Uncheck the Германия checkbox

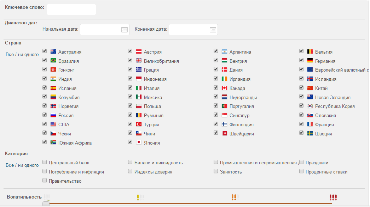coord(301,60)
